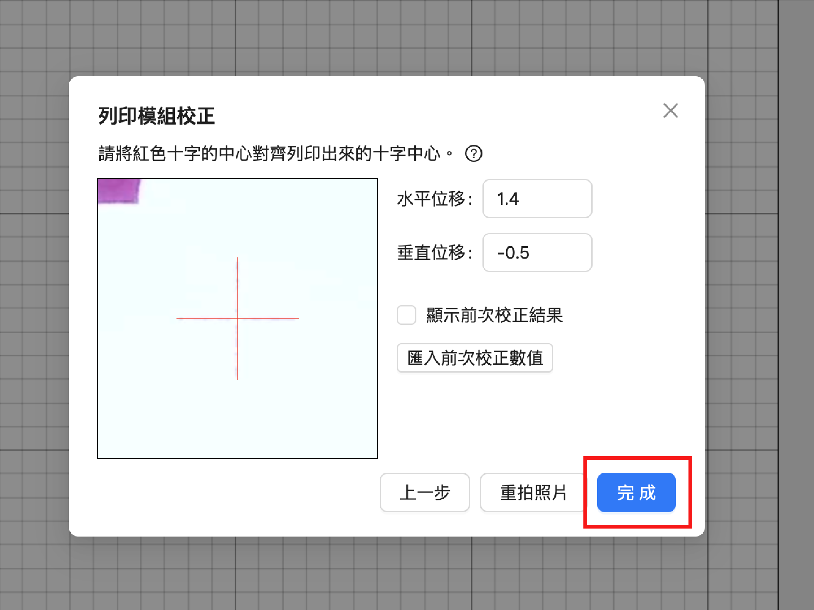The image size is (814, 610).
Task: Click 匯入前次校正數值 button
Action: point(475,358)
